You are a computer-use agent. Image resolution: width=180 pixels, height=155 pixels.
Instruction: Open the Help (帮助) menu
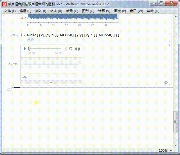153,11
